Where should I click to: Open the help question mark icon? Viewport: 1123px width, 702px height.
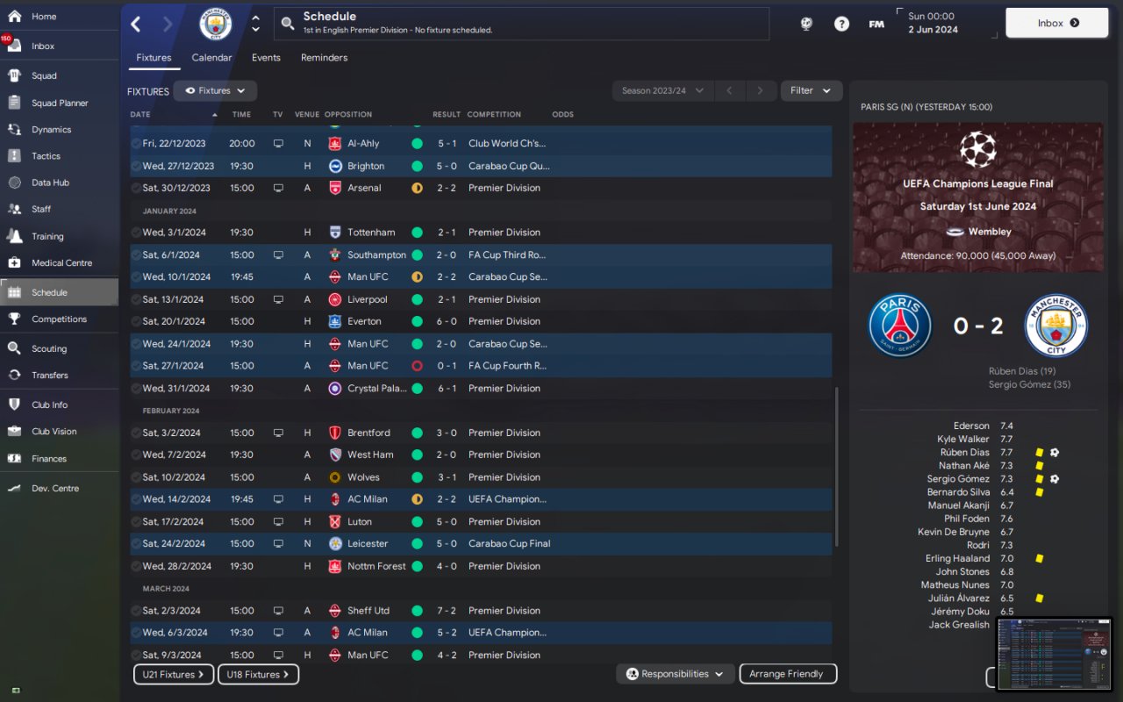click(841, 24)
